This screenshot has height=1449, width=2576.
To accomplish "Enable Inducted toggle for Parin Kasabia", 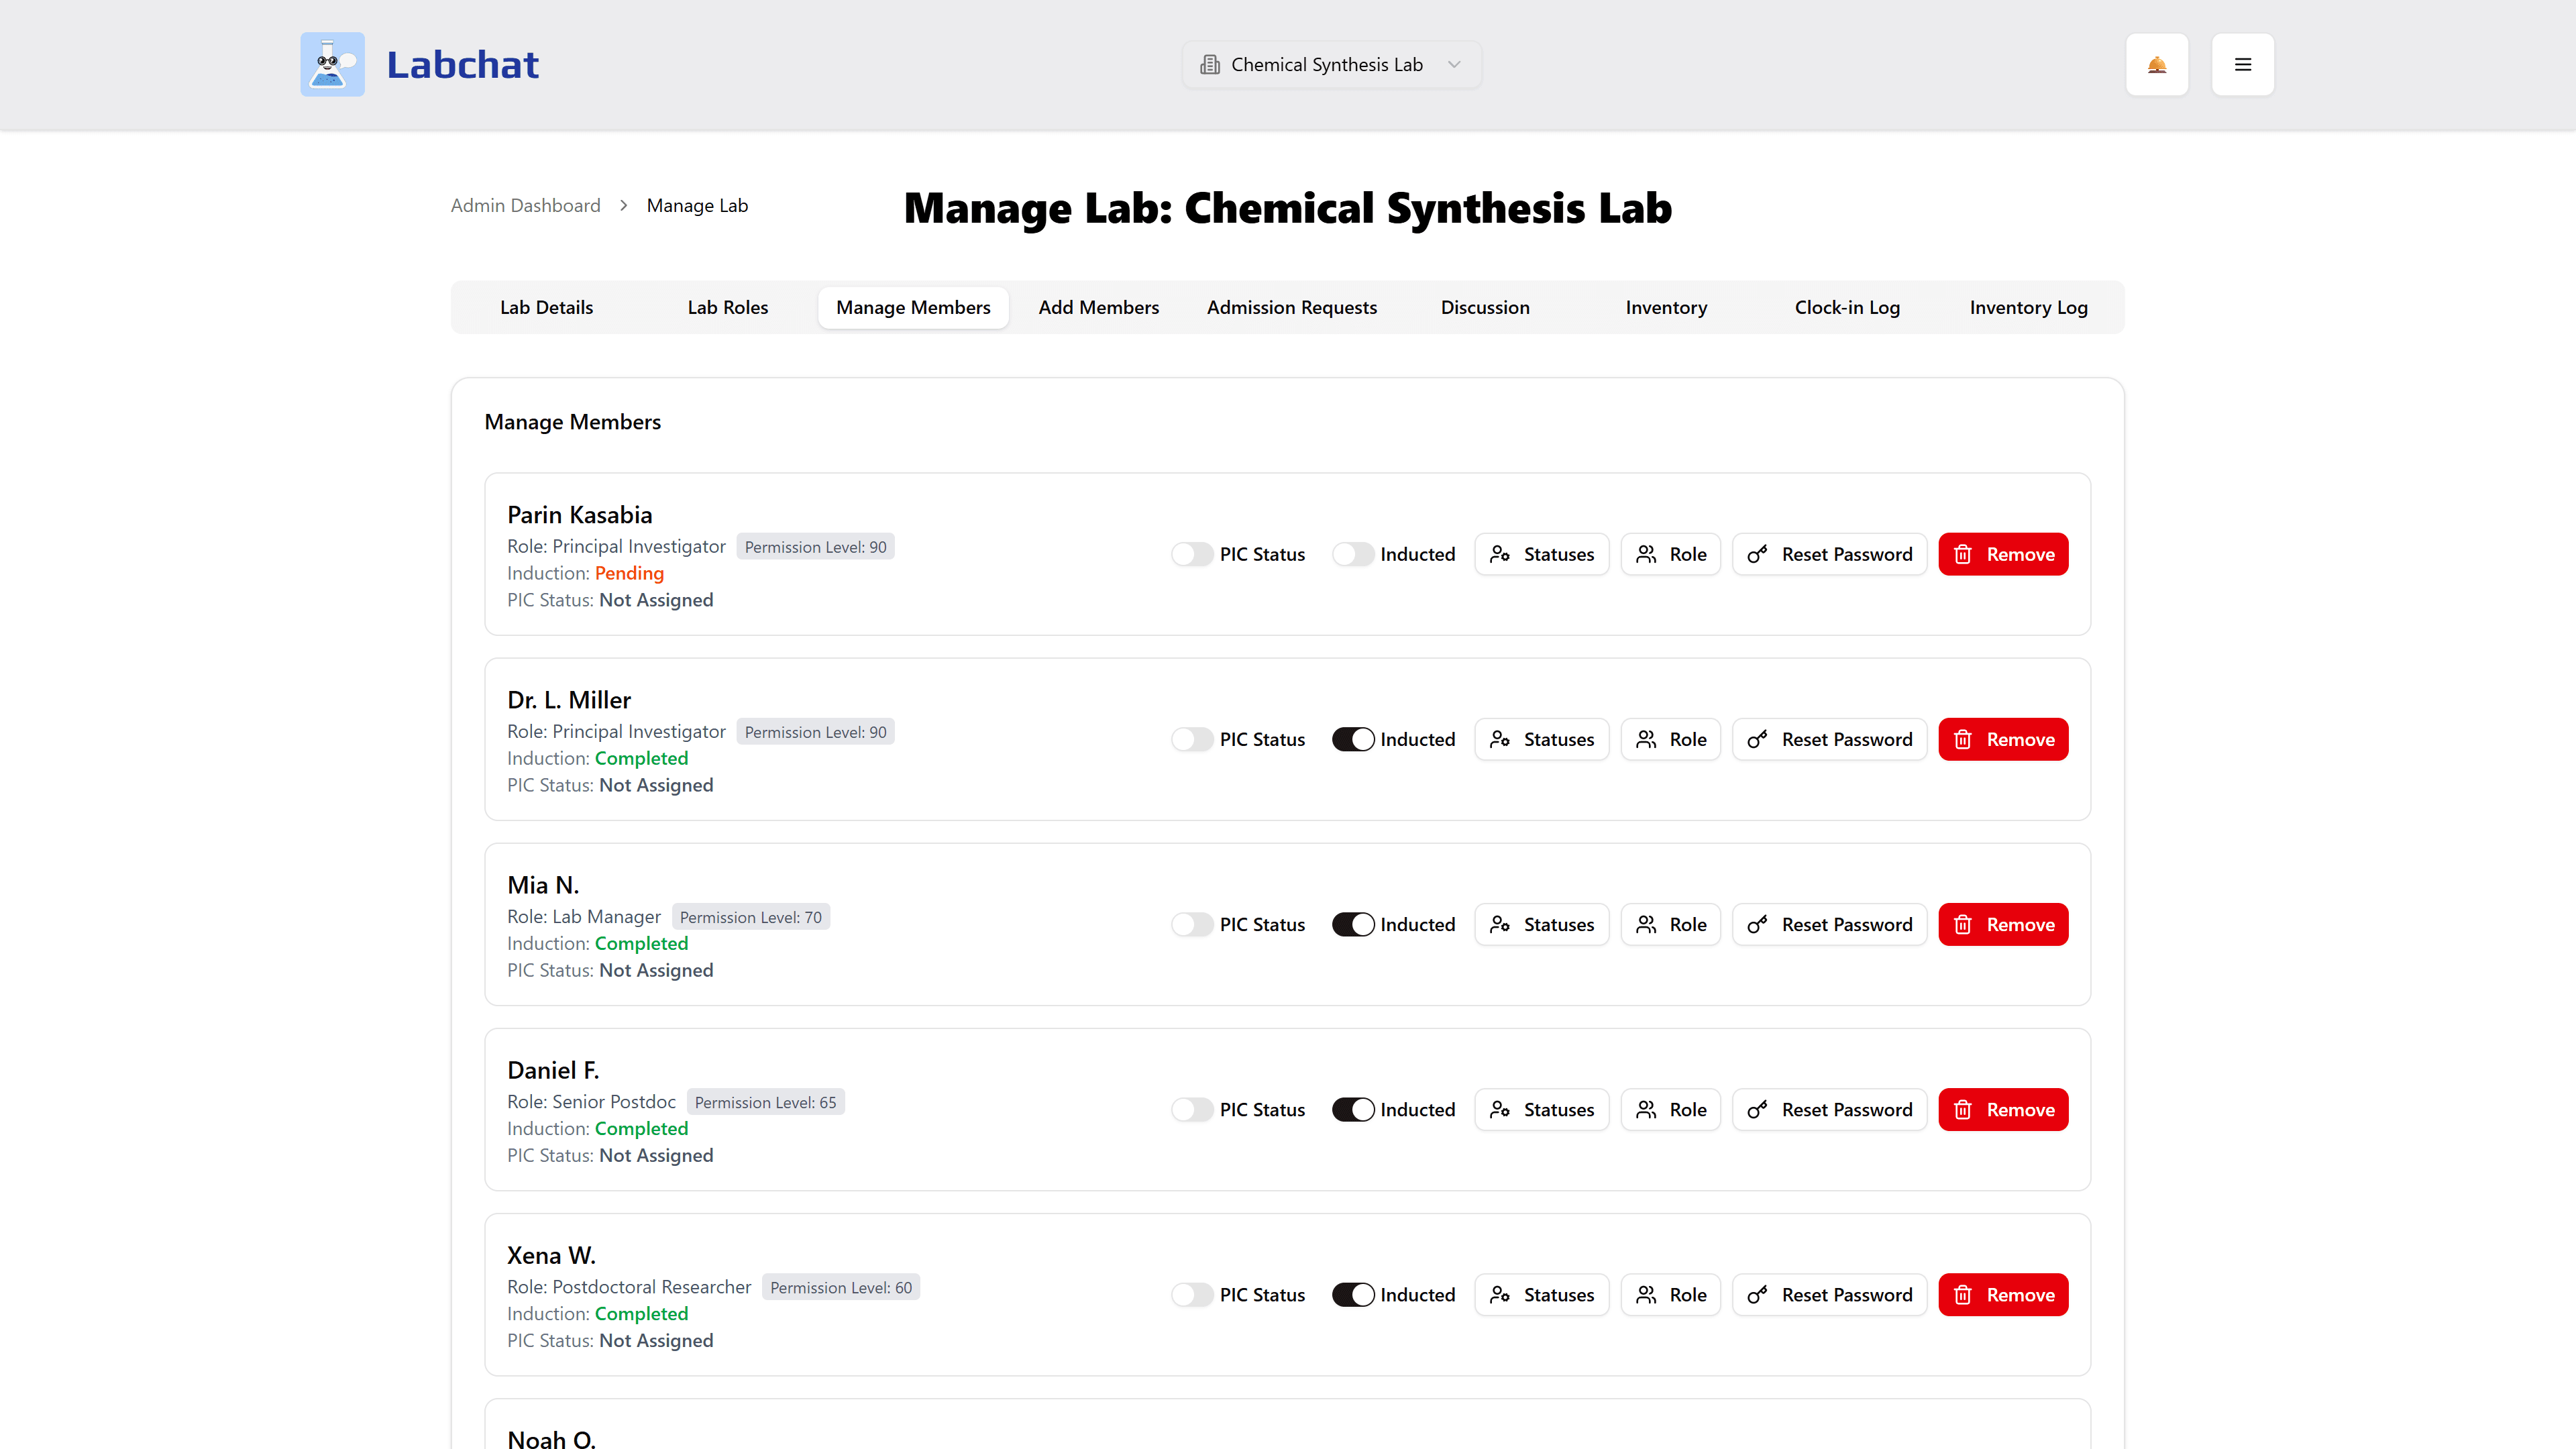I will tap(1352, 554).
